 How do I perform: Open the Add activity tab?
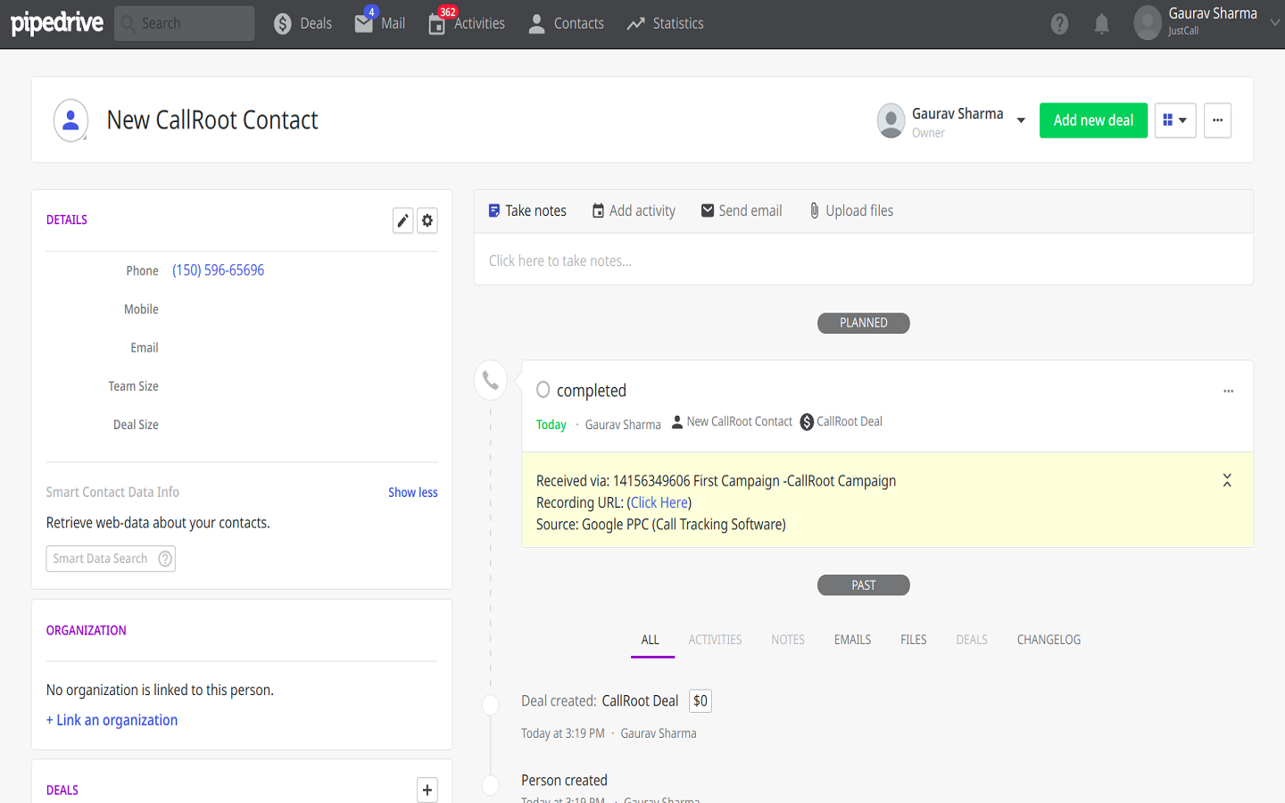coord(634,211)
